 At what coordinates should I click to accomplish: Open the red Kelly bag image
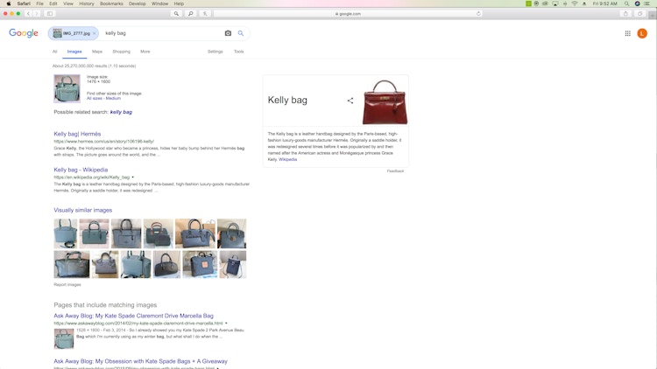(x=385, y=101)
